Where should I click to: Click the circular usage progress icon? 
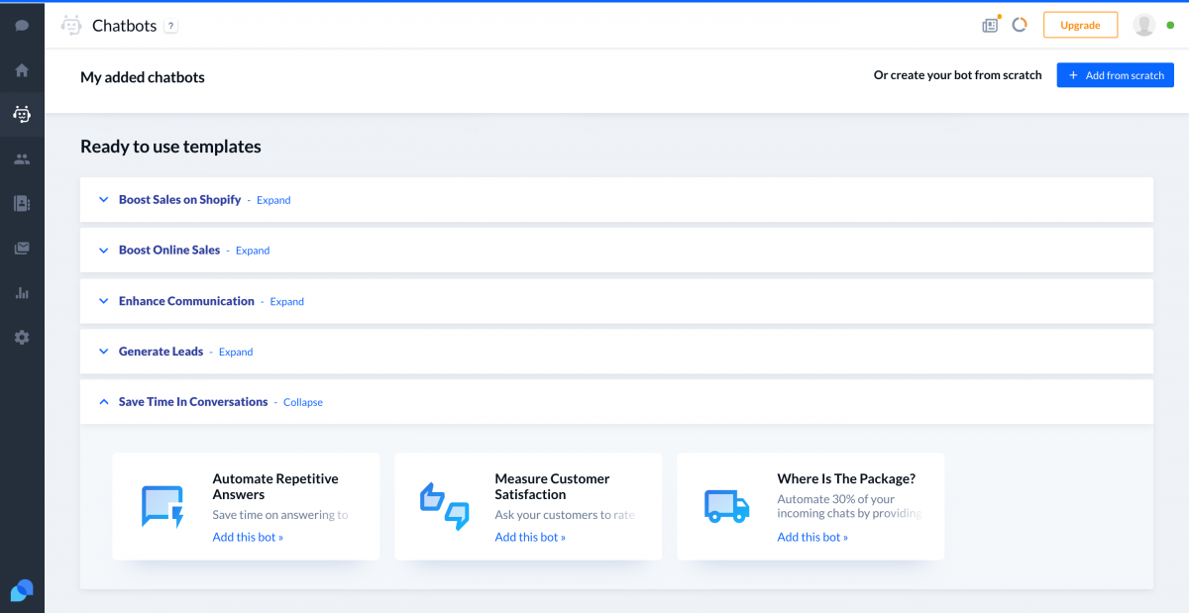(1020, 26)
